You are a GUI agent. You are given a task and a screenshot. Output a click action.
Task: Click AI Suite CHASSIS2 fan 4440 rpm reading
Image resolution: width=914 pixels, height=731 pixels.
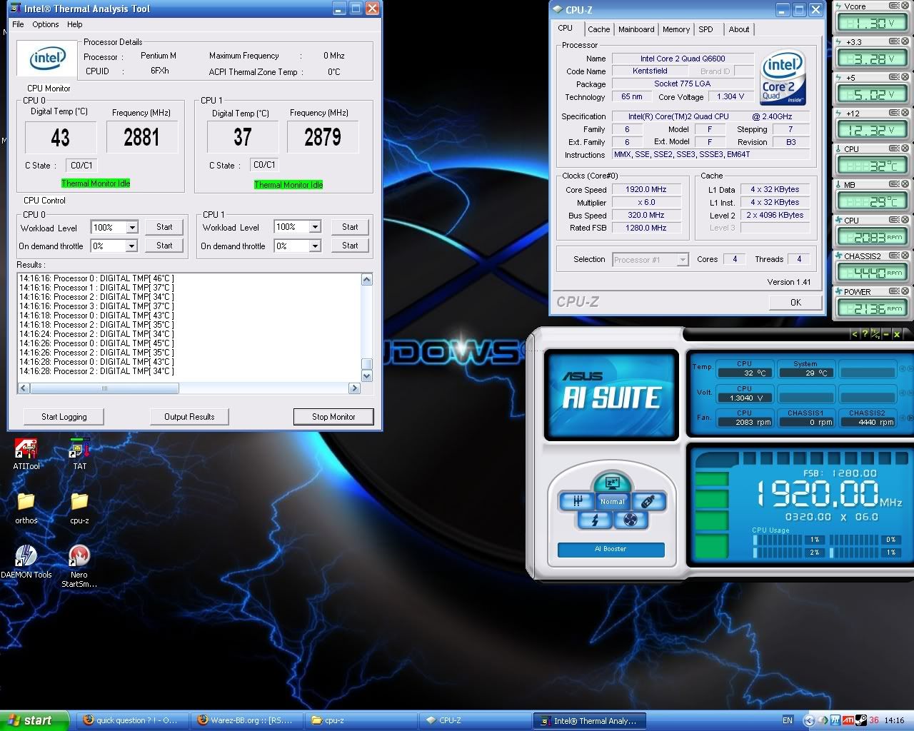tap(867, 422)
